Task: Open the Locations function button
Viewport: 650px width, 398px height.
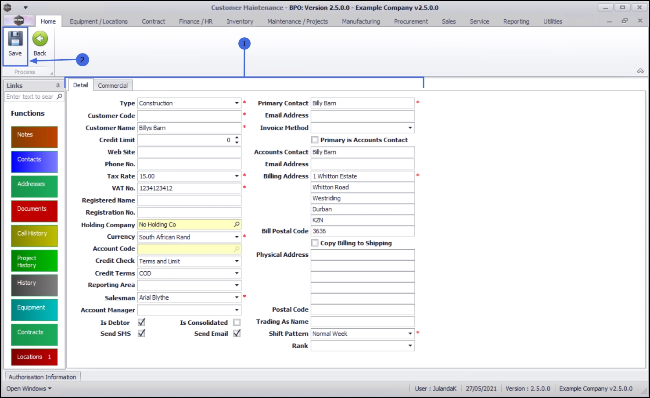Action: (x=34, y=357)
